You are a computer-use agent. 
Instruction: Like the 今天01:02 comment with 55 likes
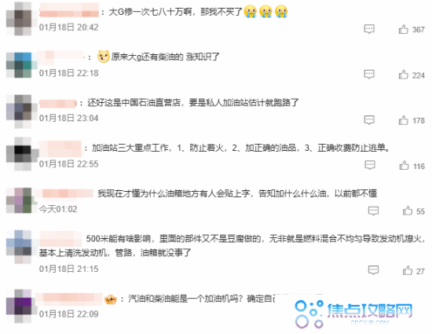(408, 211)
